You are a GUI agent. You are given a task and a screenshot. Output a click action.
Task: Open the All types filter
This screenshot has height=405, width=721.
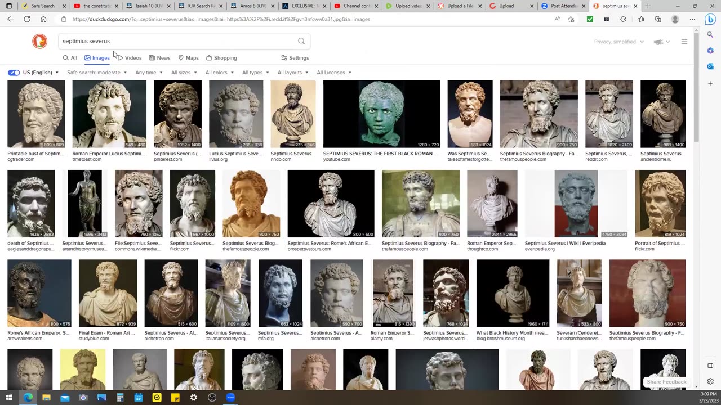pos(255,73)
